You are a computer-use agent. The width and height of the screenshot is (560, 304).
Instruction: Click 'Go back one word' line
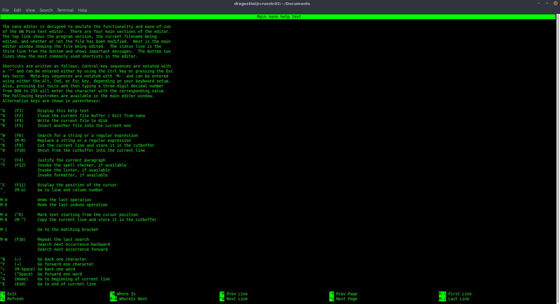coord(56,270)
